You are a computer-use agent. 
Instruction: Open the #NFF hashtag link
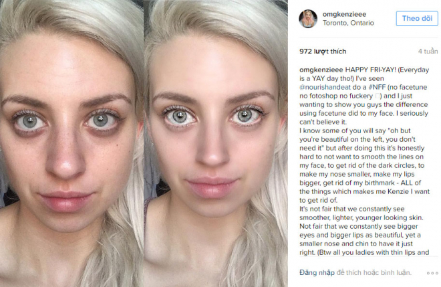tap(377, 87)
